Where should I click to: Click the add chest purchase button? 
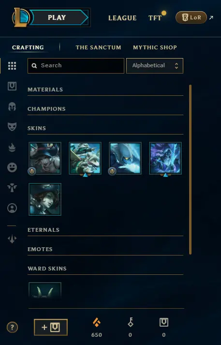51,327
